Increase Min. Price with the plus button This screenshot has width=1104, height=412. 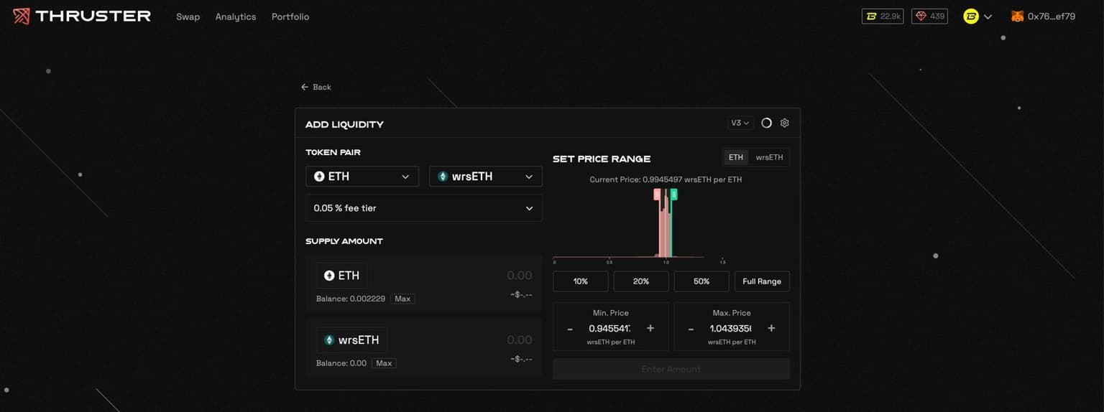point(650,329)
